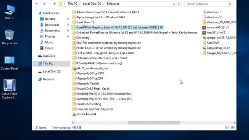
Task: Go back with the Back arrow
Action: click(x=37, y=4)
